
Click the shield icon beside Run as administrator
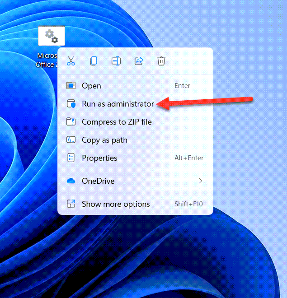(71, 104)
